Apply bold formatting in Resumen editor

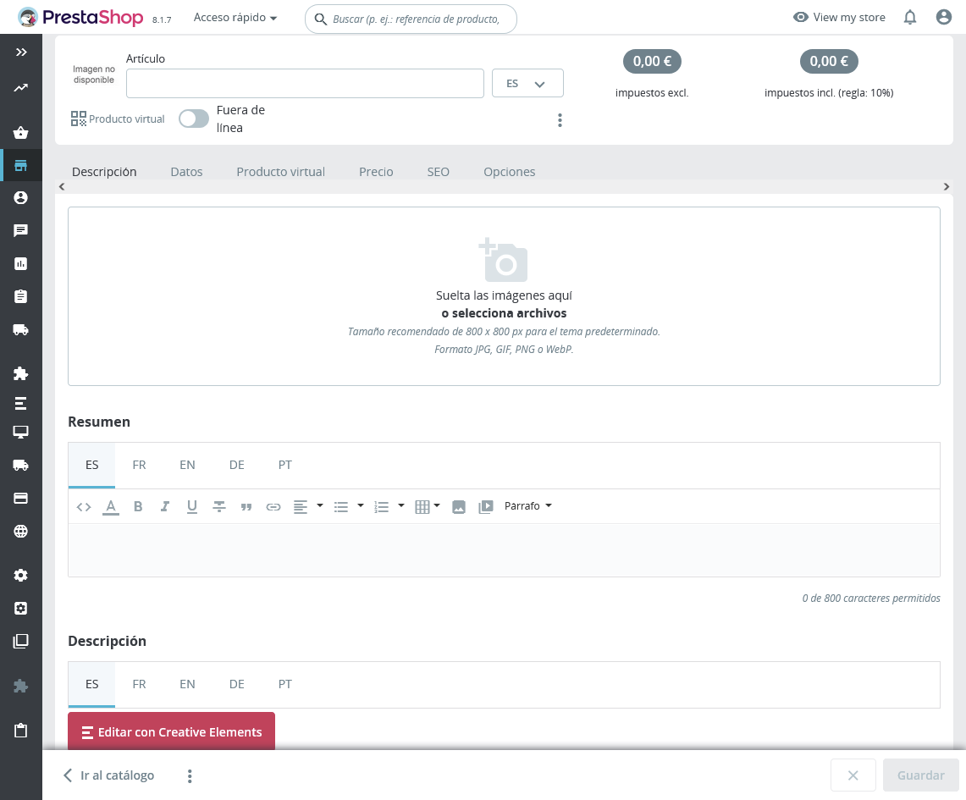coord(138,506)
